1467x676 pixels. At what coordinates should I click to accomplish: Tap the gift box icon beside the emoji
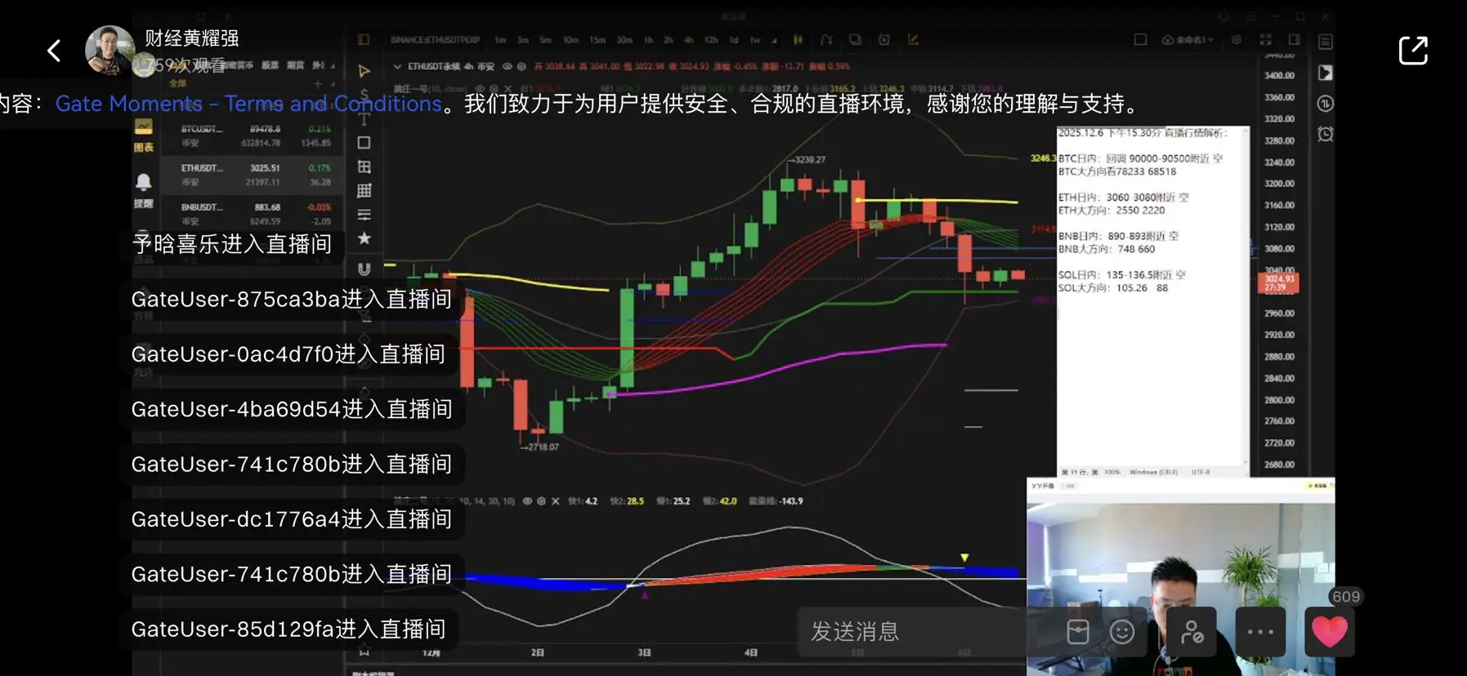1078,631
